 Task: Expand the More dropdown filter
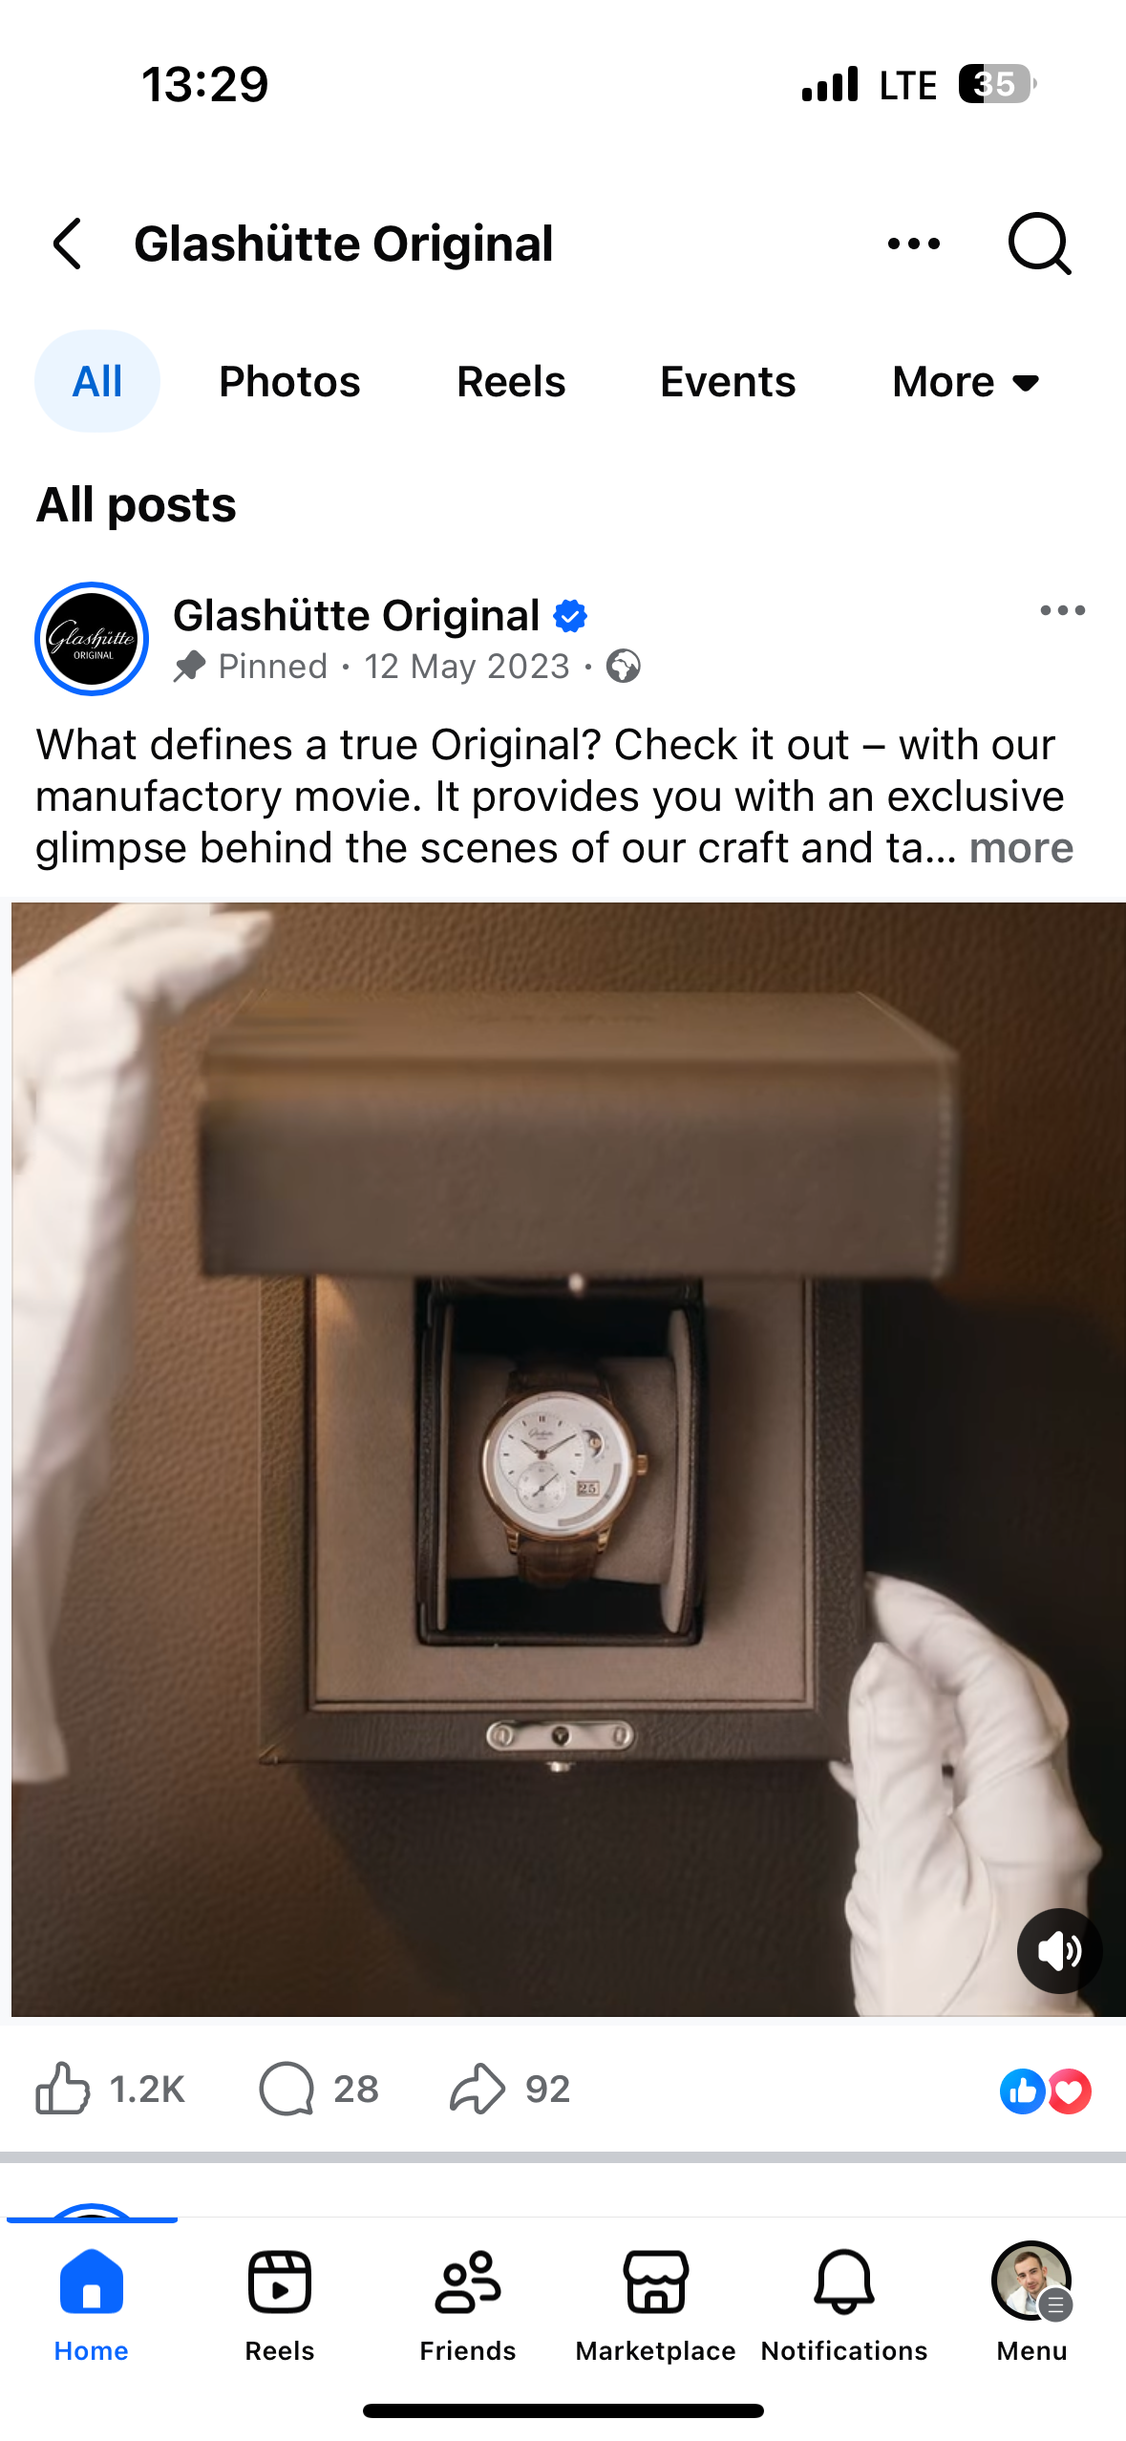[x=966, y=382]
